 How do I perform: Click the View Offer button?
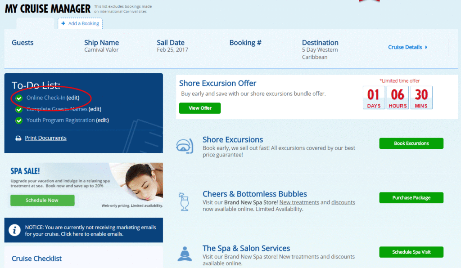pos(200,108)
